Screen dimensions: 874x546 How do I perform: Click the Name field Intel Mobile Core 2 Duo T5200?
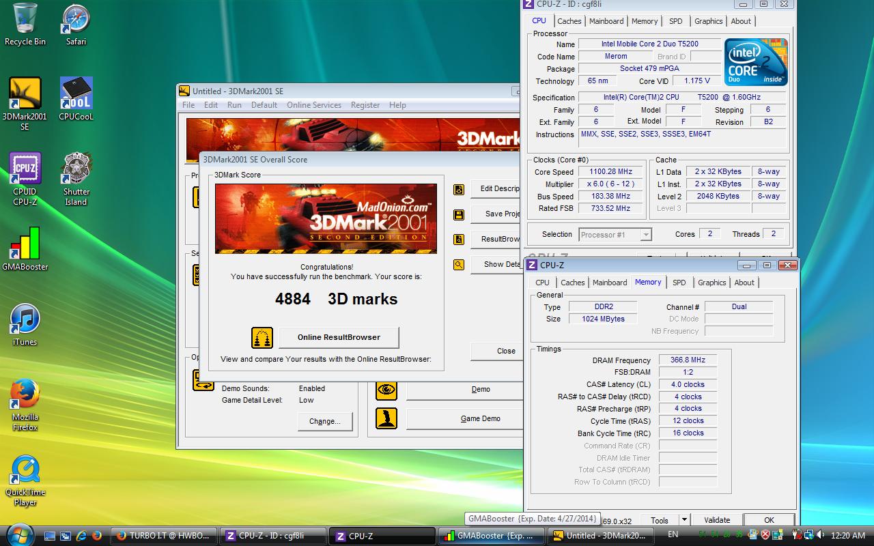point(649,44)
